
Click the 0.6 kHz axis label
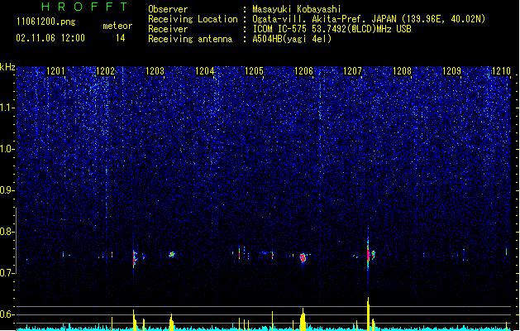pos(7,314)
